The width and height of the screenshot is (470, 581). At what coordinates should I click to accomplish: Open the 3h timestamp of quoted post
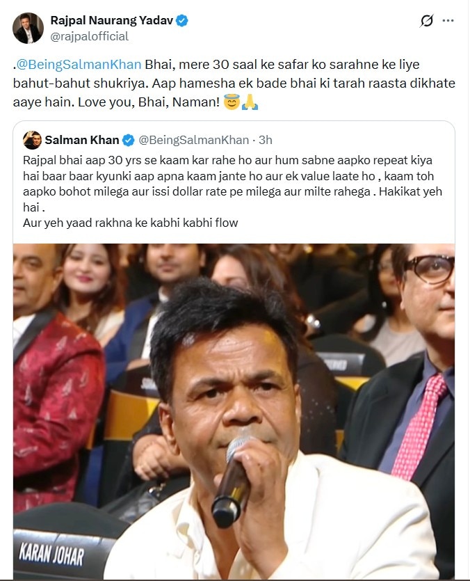(265, 140)
